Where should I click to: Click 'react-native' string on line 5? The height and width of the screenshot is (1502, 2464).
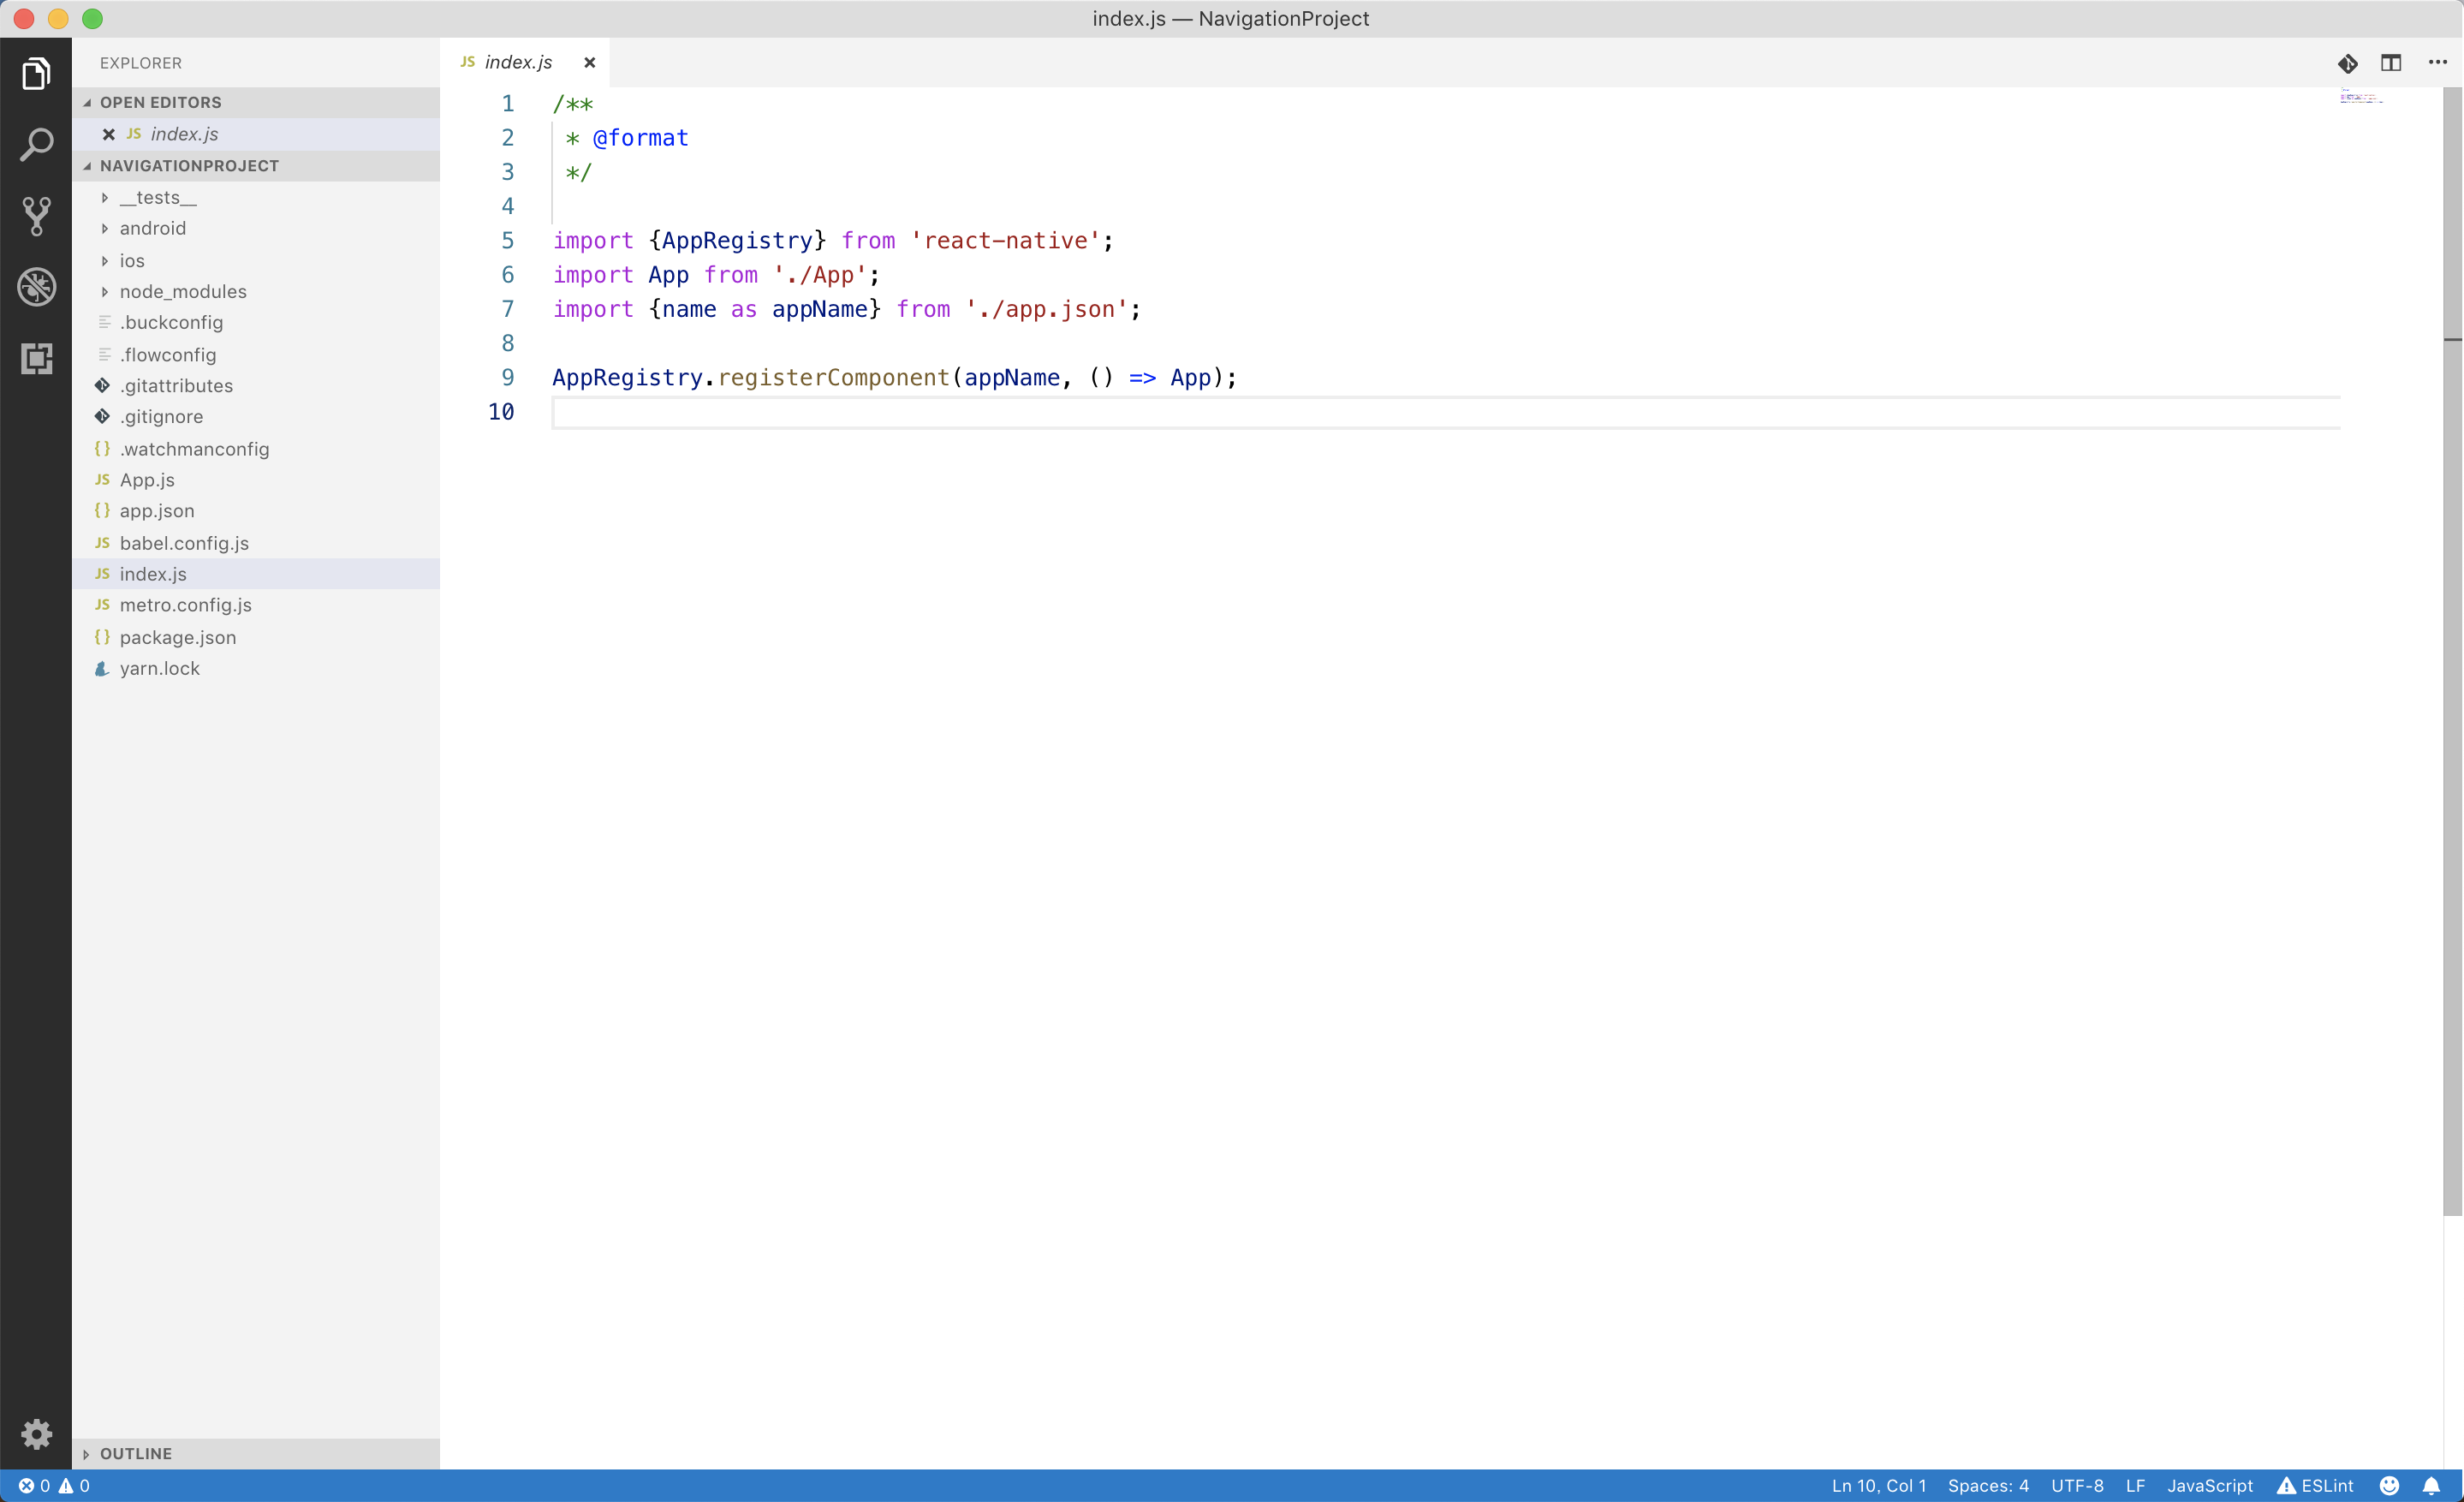click(1005, 240)
